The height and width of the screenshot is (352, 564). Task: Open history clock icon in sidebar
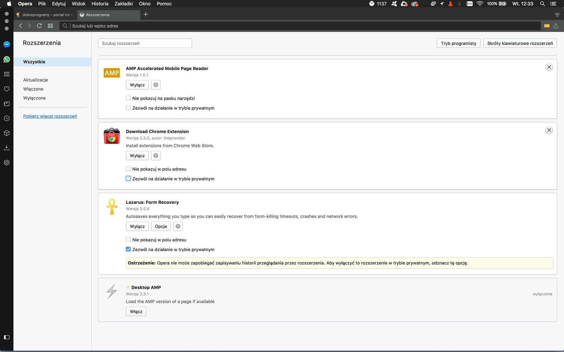pyautogui.click(x=7, y=118)
